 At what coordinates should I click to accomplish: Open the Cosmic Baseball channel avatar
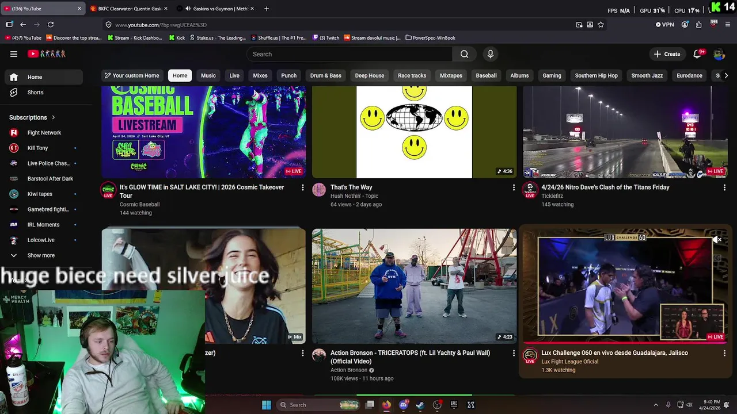pyautogui.click(x=108, y=190)
